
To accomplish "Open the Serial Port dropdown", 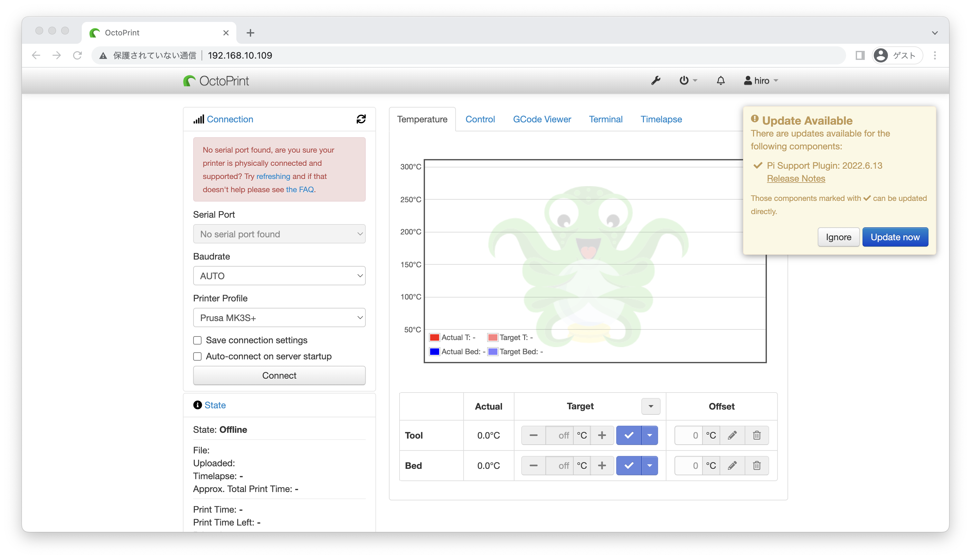I will point(279,234).
